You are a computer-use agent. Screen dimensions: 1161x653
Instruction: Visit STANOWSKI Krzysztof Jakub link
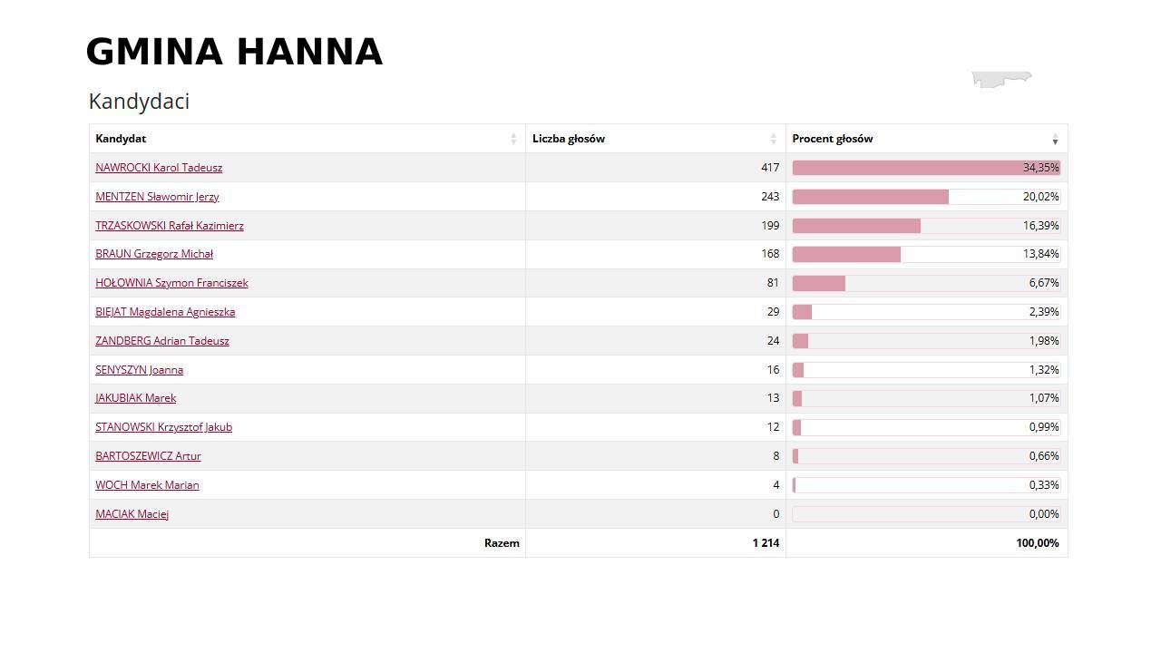163,427
